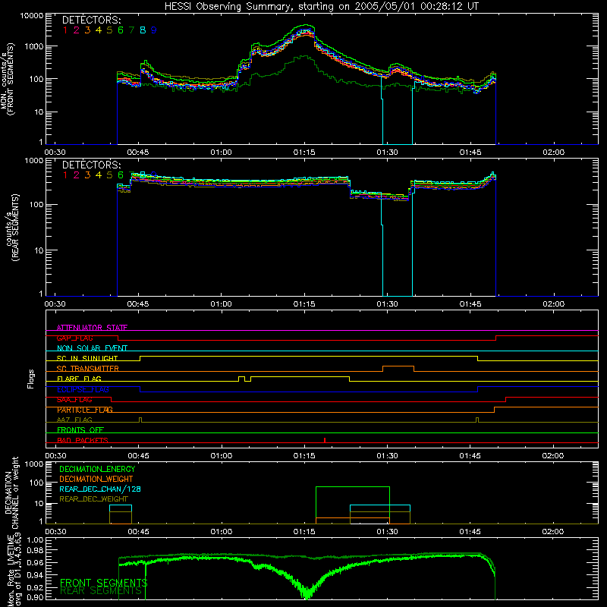Click the 01:15 time tick under the decimation plot
The height and width of the screenshot is (607, 607).
(304, 532)
